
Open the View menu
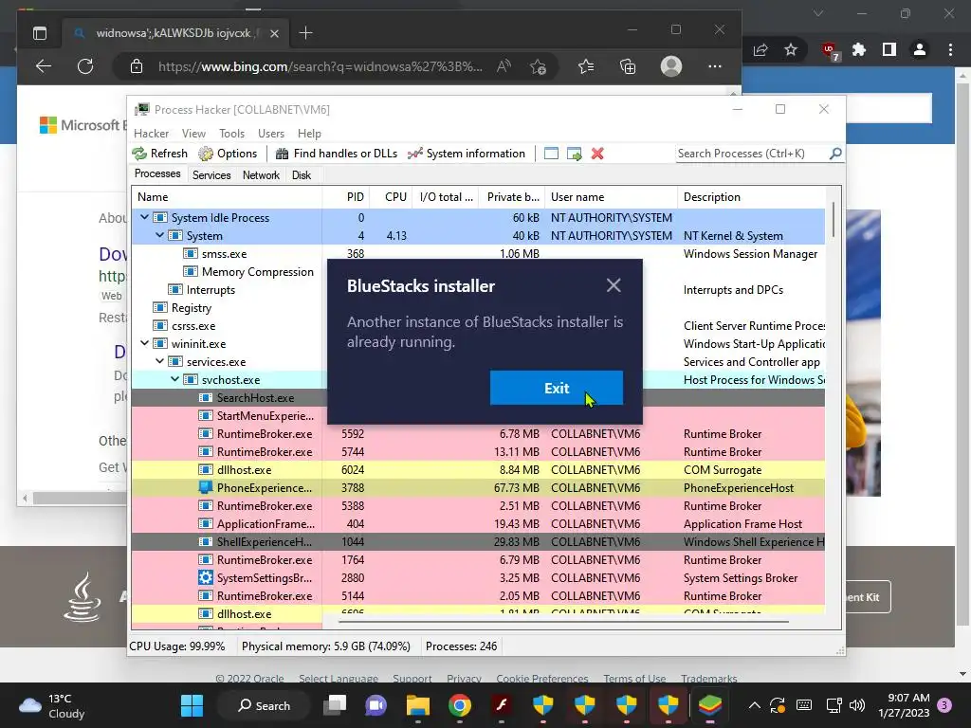coord(193,133)
